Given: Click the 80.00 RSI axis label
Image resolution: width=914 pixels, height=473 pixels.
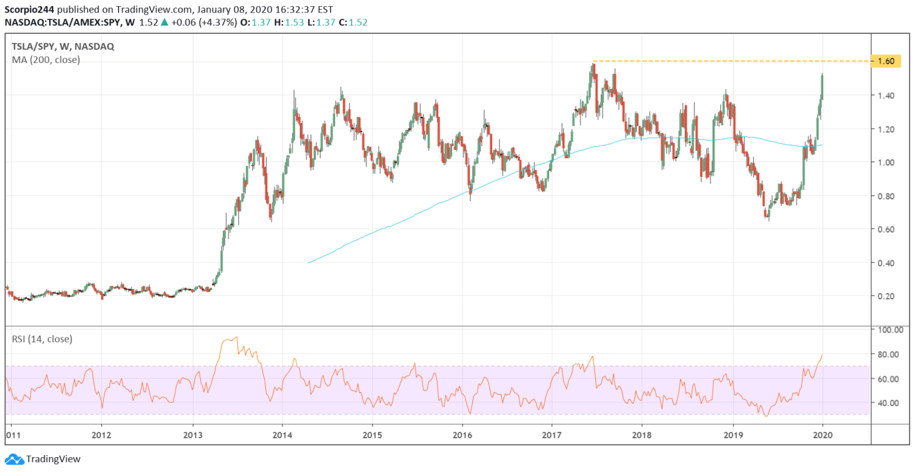Looking at the screenshot, I should 889,355.
